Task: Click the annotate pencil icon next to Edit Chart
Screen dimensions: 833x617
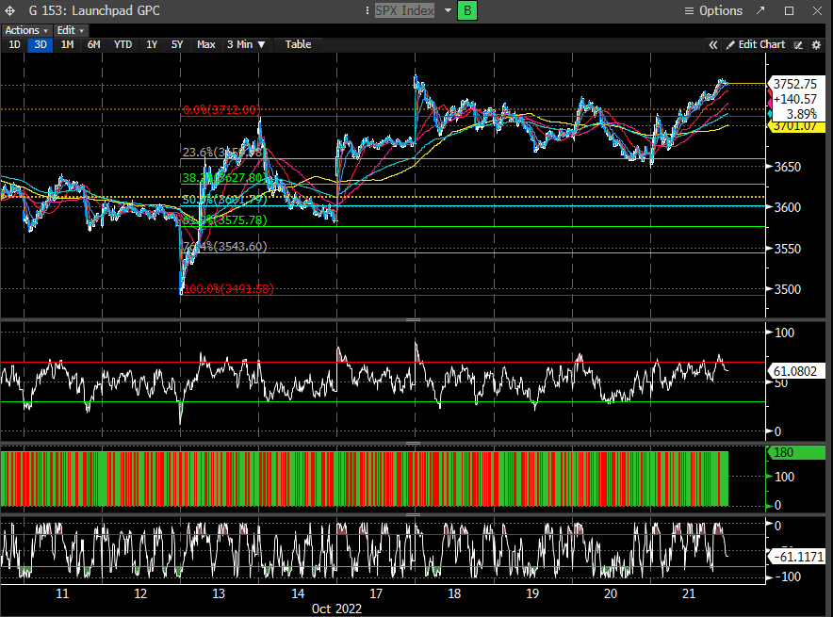Action: click(x=798, y=45)
